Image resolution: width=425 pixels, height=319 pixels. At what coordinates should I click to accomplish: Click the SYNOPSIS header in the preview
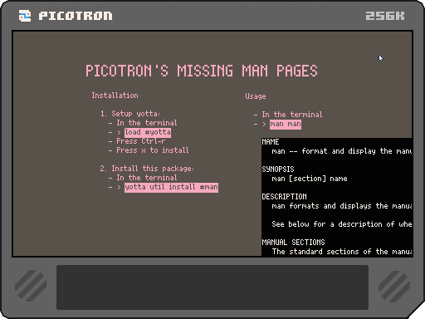click(278, 169)
